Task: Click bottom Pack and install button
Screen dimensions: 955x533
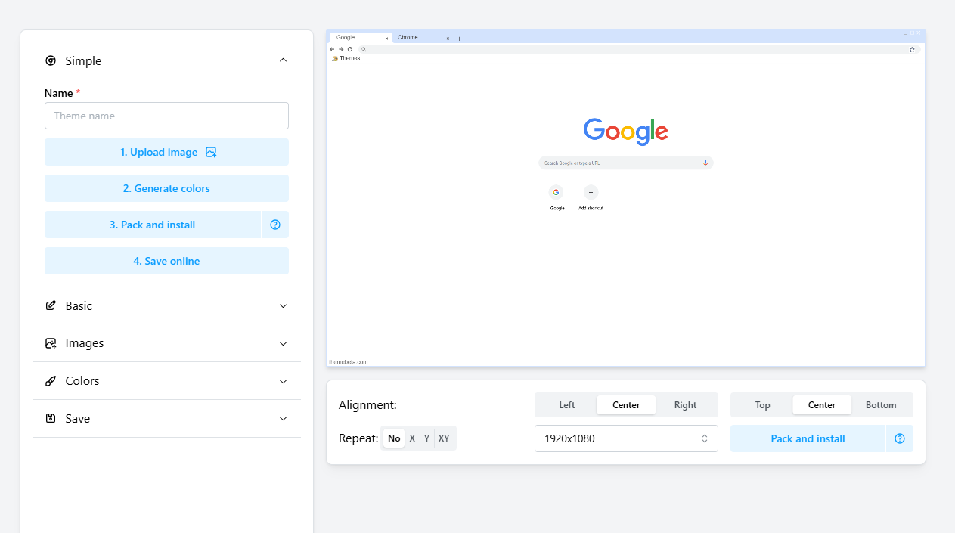Action: [808, 438]
